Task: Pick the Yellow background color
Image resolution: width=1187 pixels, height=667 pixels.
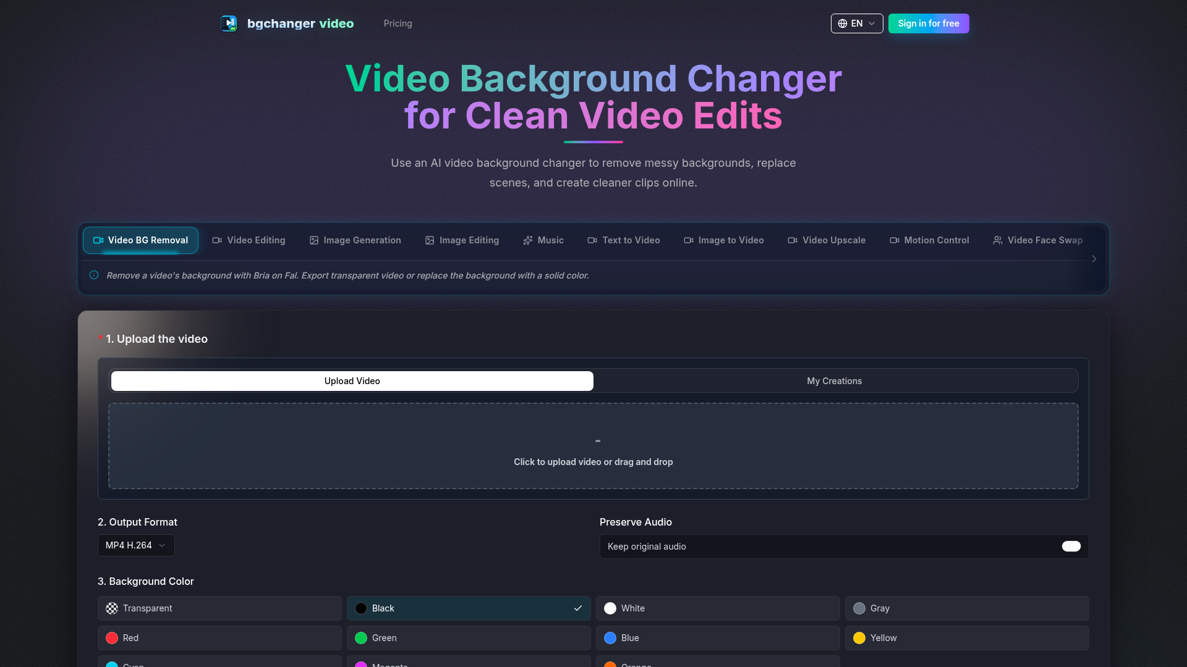Action: coord(967,638)
